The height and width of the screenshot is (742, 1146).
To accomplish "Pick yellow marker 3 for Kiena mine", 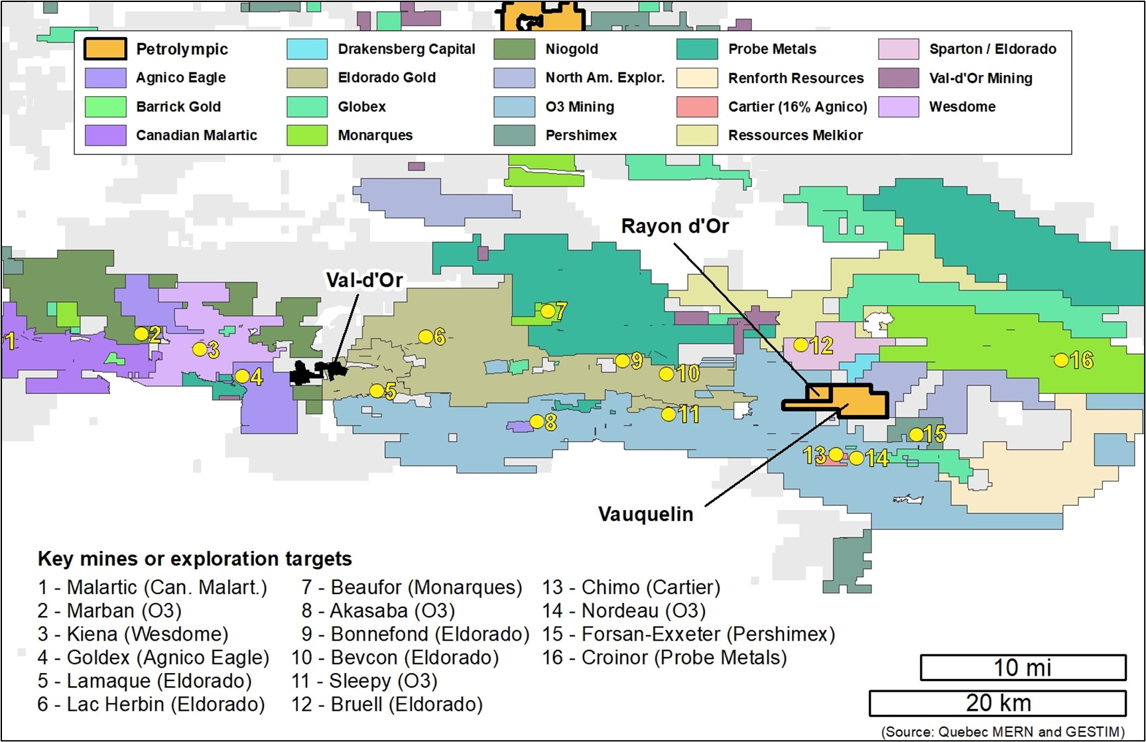I will pos(199,349).
